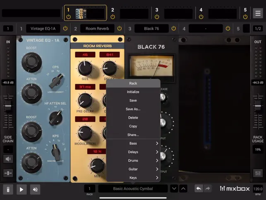Open empty slot 4 selector
The image size is (266, 200).
[206, 29]
